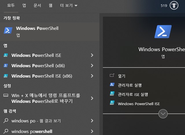Select 'Windows PowerShell ISE' app result text
This screenshot has height=135, width=185.
[36, 55]
